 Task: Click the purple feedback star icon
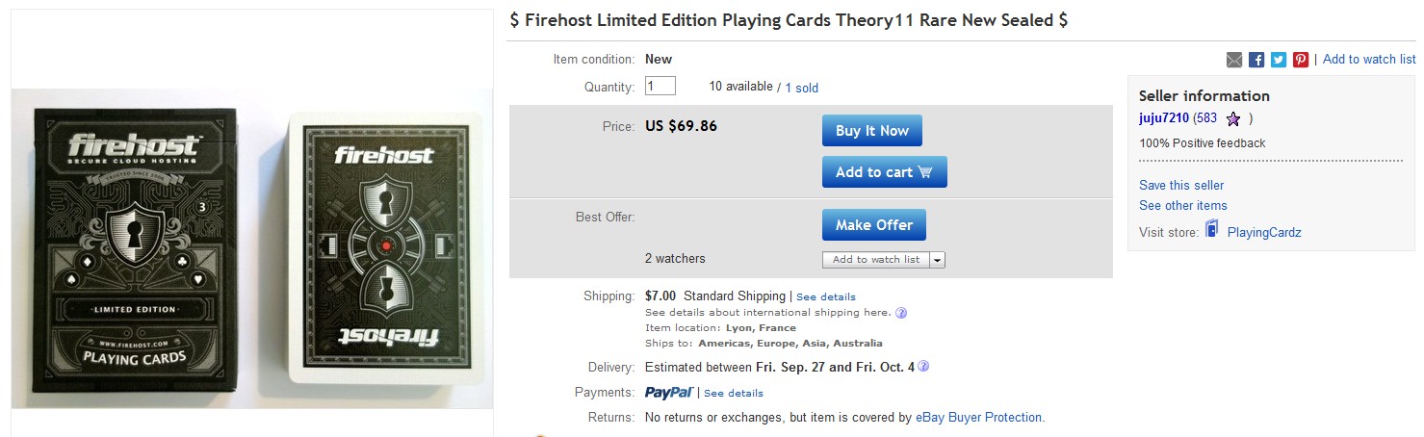click(1233, 119)
